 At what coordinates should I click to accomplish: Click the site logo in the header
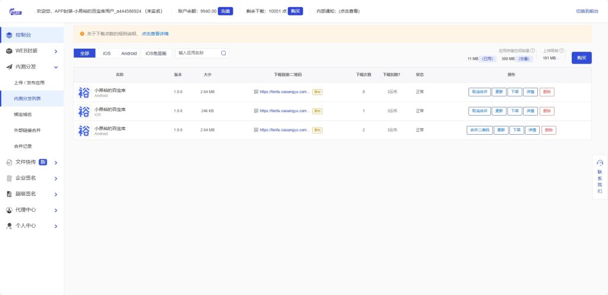click(x=16, y=11)
